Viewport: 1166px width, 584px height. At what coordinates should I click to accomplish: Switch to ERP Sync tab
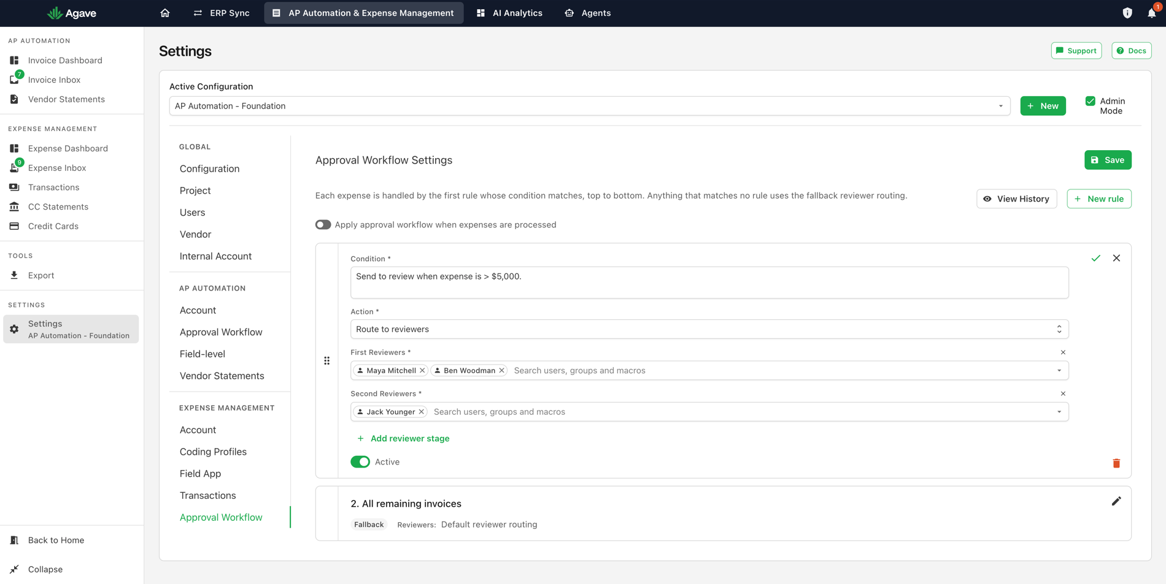[x=221, y=13]
